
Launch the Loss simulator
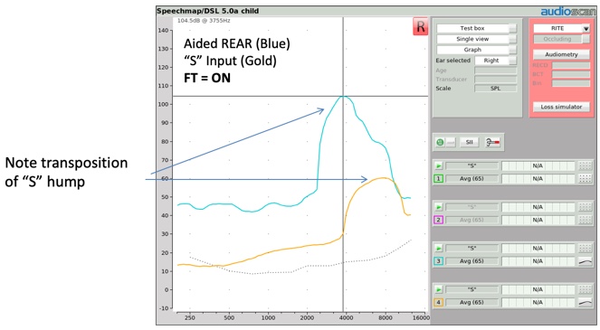point(561,107)
